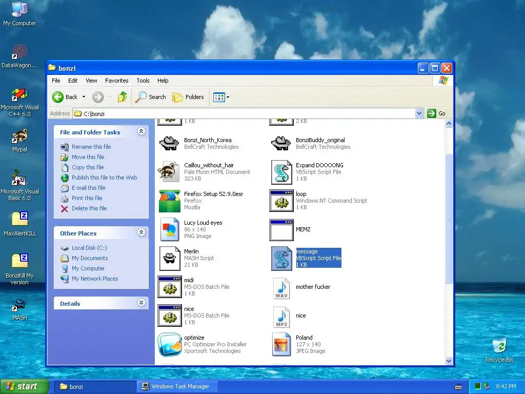Viewport: 525px width, 394px height.
Task: Select the MEMZ application icon
Action: [x=281, y=229]
